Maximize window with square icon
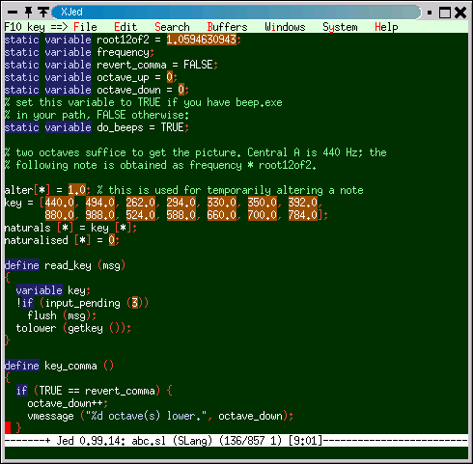This screenshot has height=464, width=473. coord(445,13)
